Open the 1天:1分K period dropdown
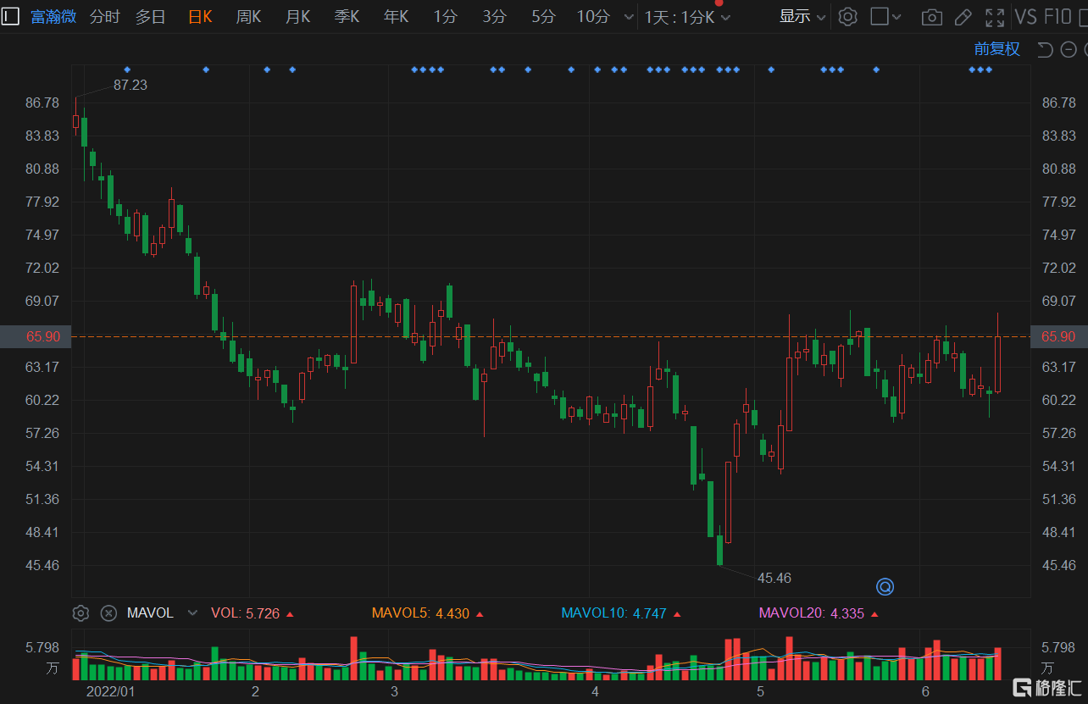Viewport: 1088px width, 704px height. coord(687,16)
